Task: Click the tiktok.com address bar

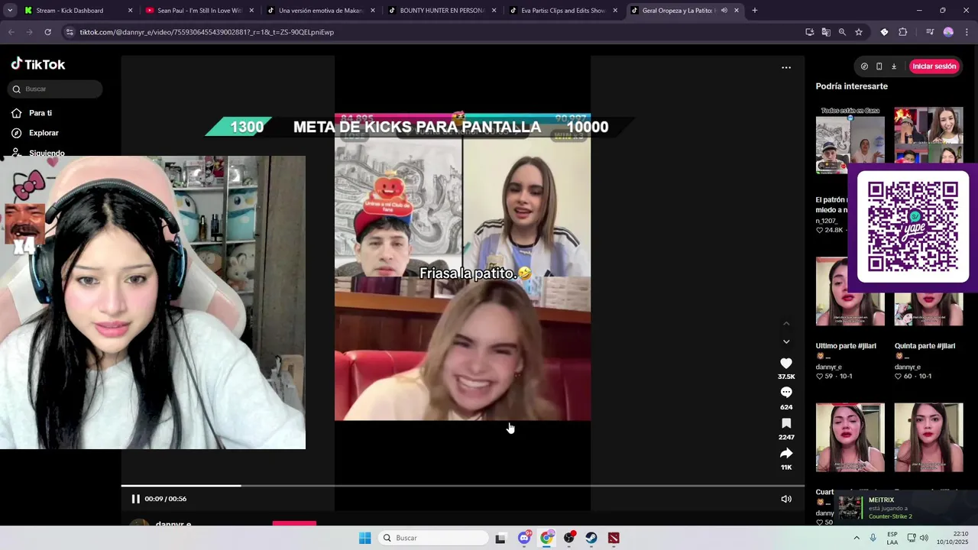Action: tap(428, 32)
